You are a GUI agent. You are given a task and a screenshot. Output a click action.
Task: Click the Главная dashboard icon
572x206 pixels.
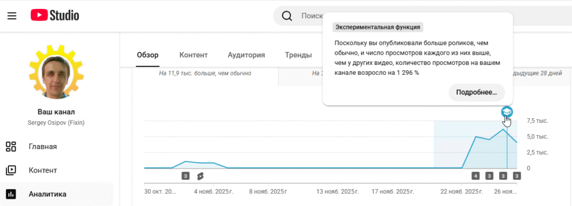(x=11, y=147)
